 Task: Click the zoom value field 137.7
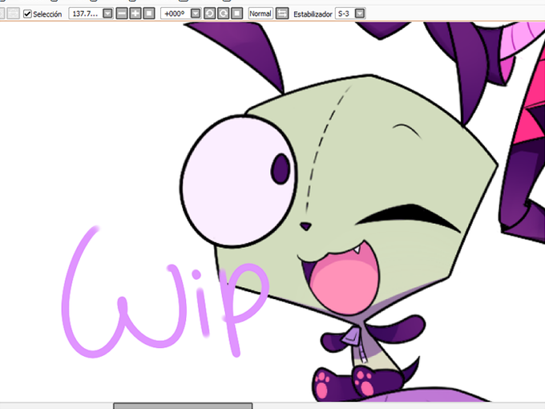86,14
